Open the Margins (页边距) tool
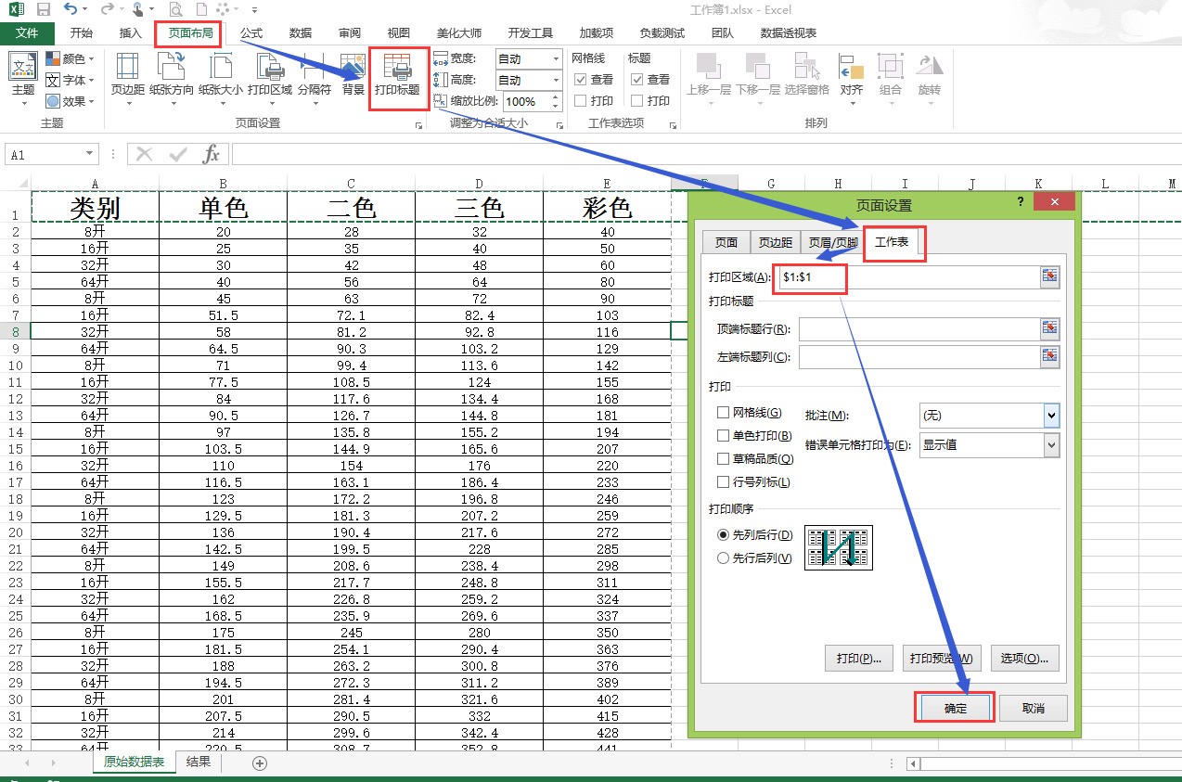 127,70
